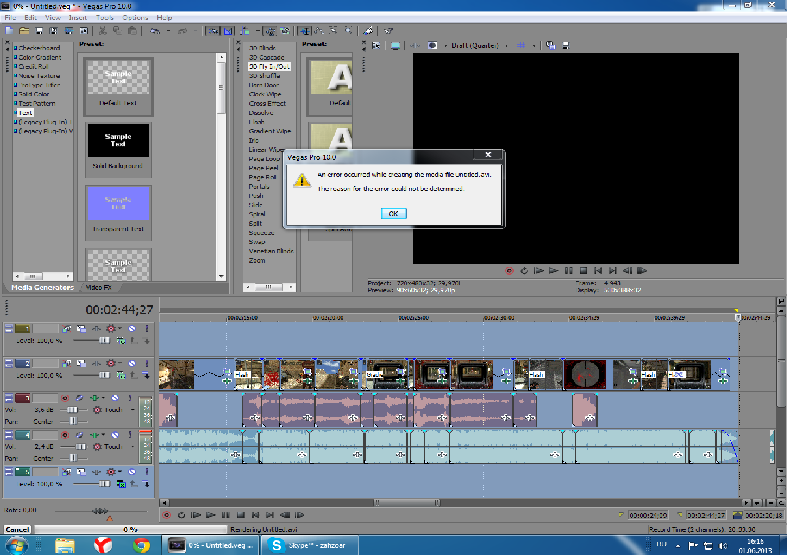Invert phase on track 3

[x=80, y=398]
